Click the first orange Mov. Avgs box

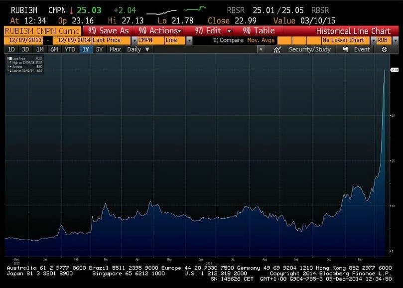284,41
